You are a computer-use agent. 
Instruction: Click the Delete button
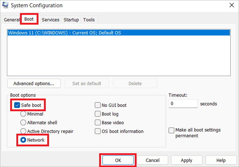(x=135, y=83)
